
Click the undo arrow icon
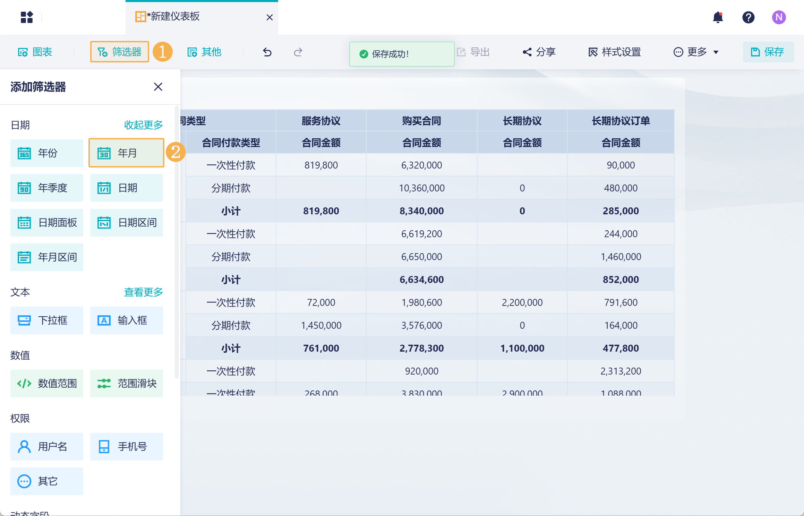(267, 52)
